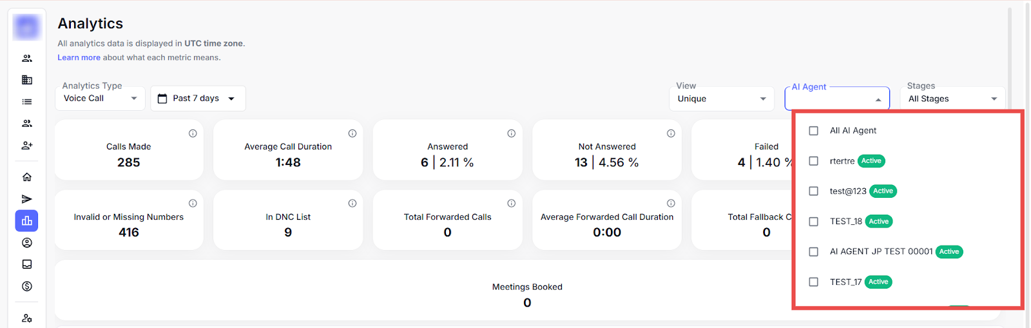Tick the rtertre agent checkbox
The height and width of the screenshot is (328, 1031).
(x=814, y=161)
